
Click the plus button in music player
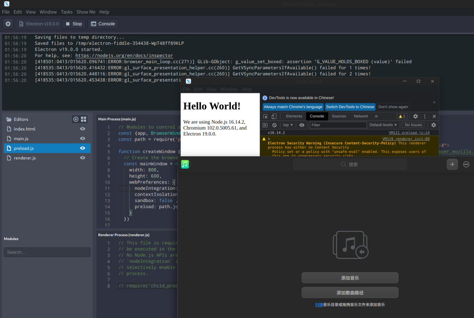pos(452,164)
